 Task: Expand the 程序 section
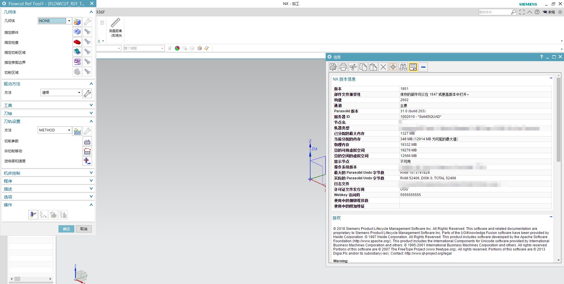tap(91, 181)
